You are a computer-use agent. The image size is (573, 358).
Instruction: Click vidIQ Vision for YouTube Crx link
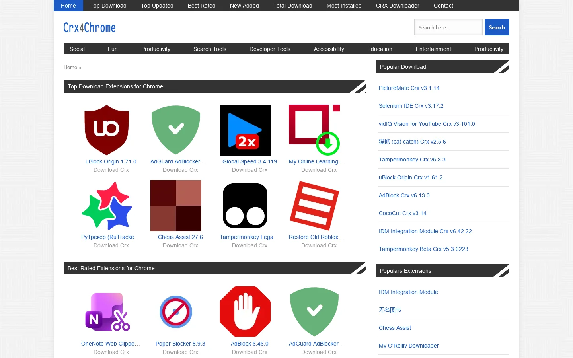pyautogui.click(x=427, y=124)
